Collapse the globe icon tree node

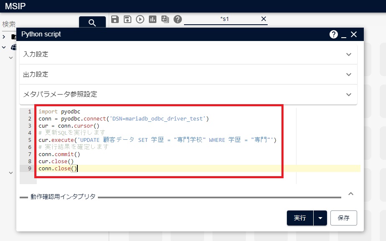[4, 47]
